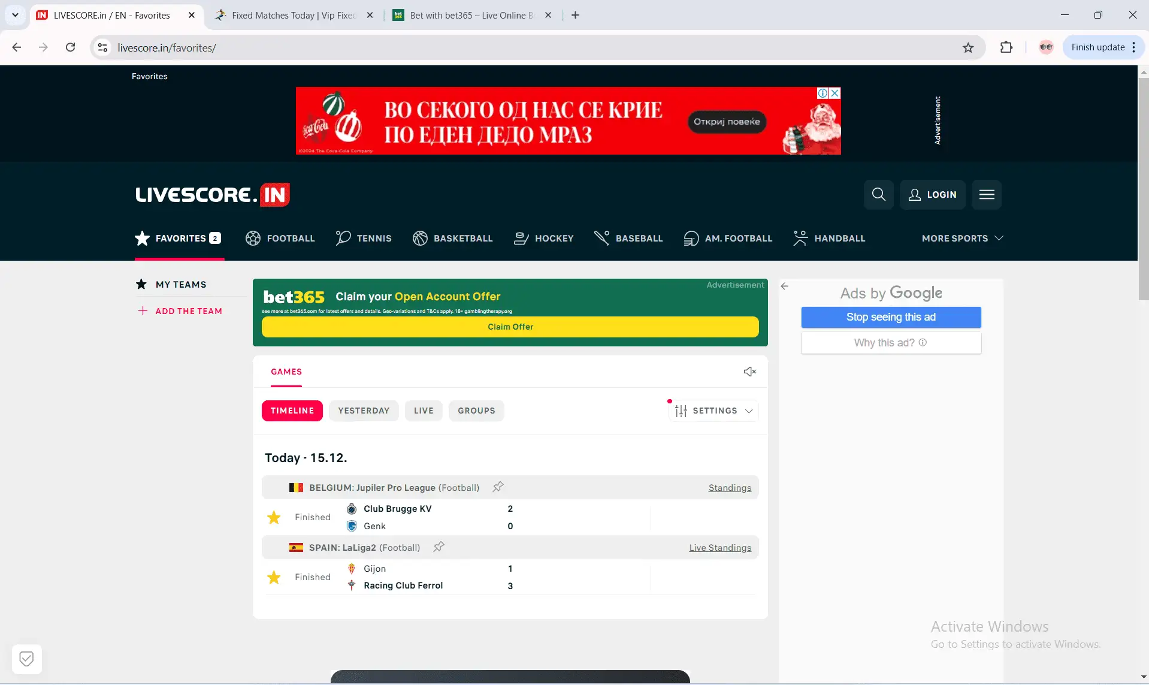
Task: Open the search magnifier icon
Action: tap(878, 194)
